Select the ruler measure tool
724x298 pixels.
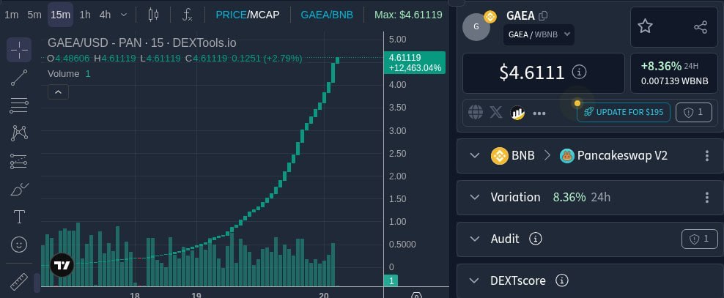point(19,281)
